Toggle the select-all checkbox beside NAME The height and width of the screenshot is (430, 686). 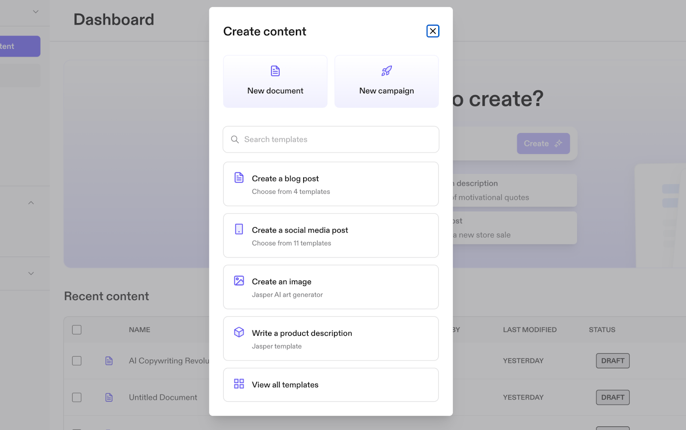[x=77, y=330]
